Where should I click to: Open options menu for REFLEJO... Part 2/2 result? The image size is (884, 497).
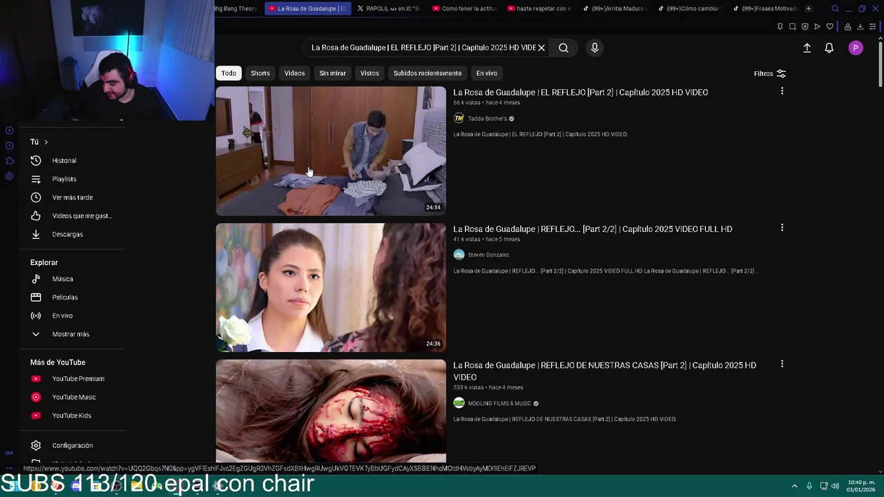pos(782,228)
